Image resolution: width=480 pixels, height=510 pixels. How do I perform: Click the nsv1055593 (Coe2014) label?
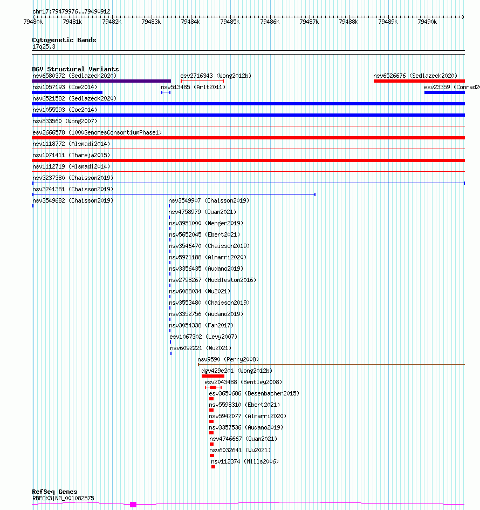65,110
